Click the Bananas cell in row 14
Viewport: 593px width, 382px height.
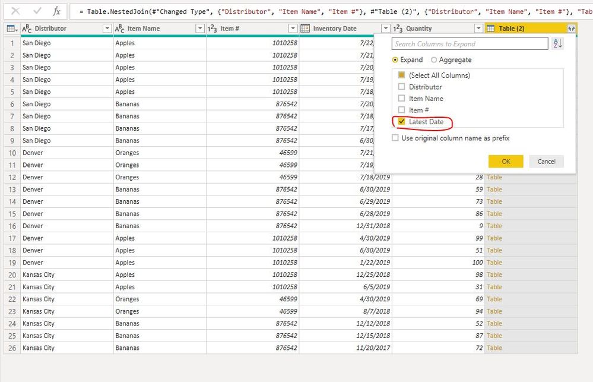click(160, 201)
